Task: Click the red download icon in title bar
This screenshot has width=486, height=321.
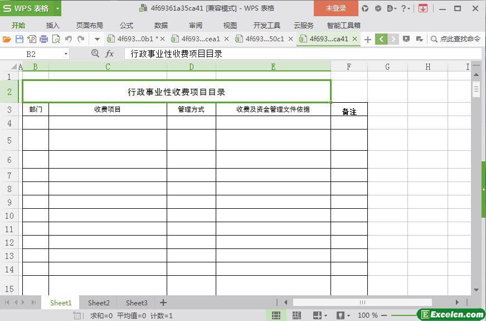Action: pos(423,9)
